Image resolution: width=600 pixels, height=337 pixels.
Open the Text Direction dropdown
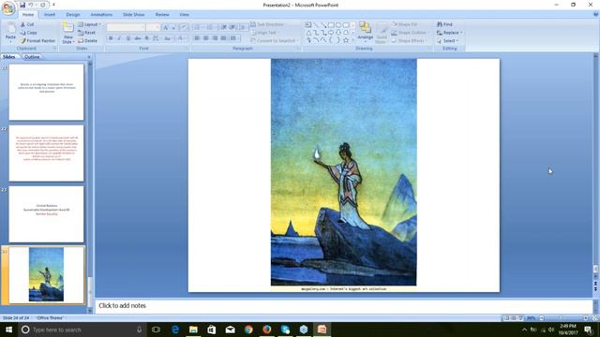[268, 24]
